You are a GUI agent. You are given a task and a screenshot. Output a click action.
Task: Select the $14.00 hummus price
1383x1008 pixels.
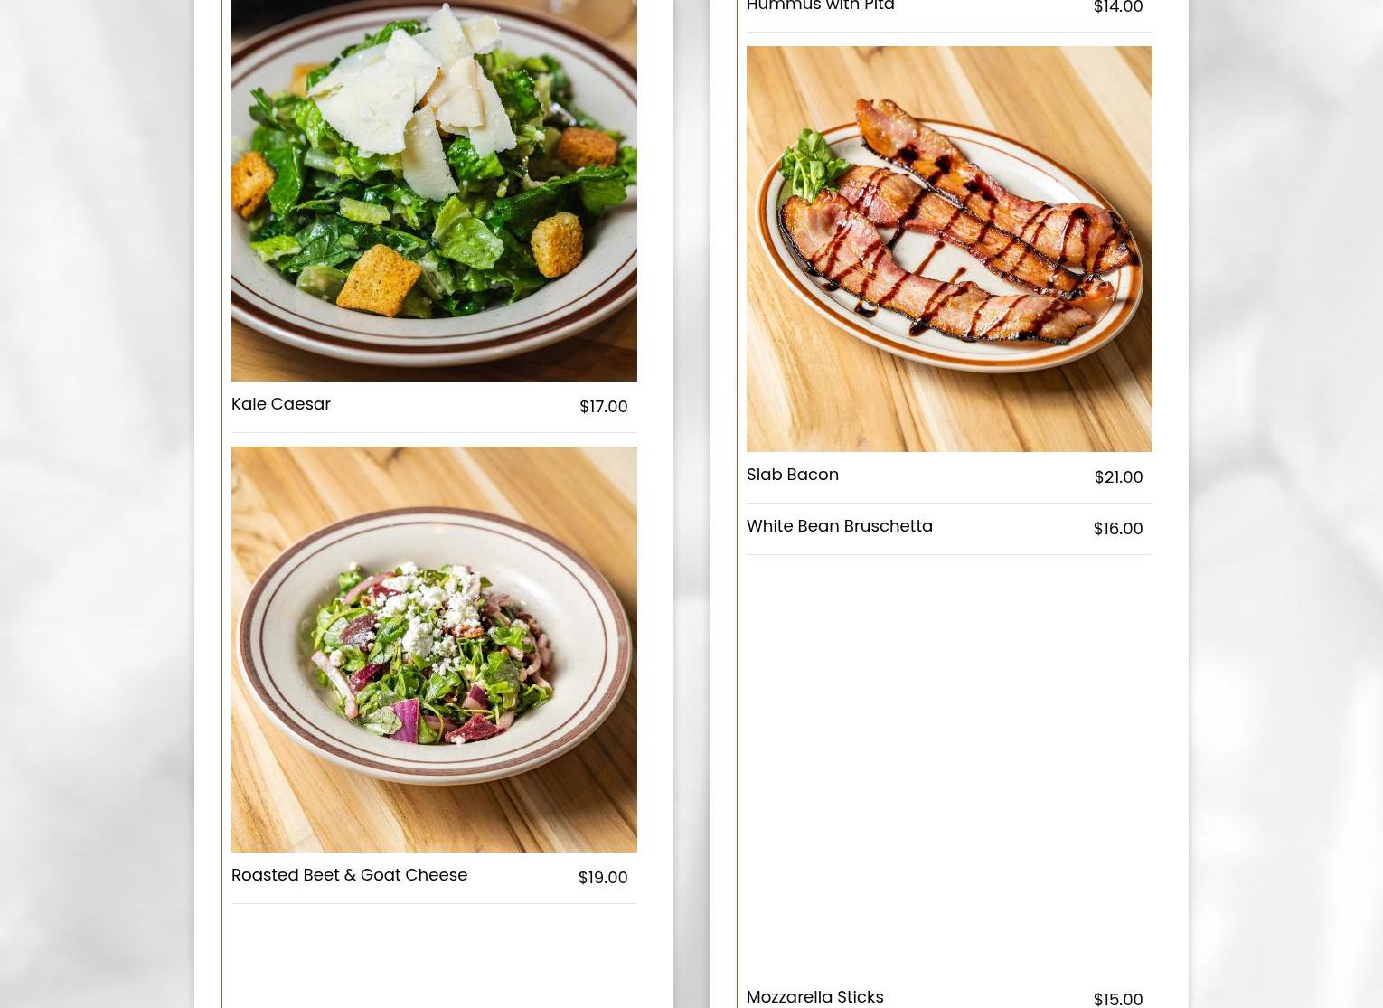(1118, 8)
